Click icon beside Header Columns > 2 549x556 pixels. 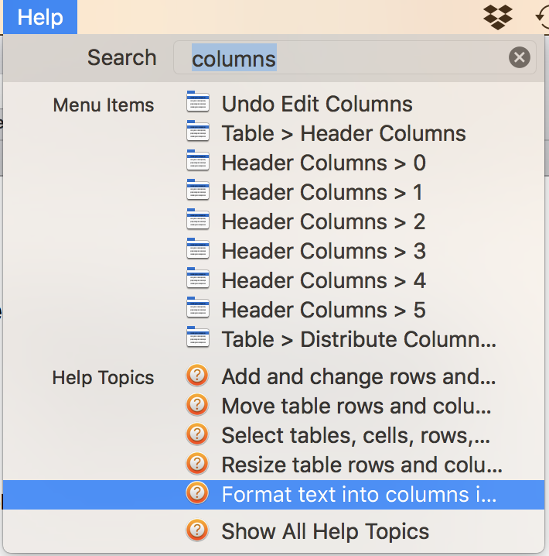pos(198,221)
